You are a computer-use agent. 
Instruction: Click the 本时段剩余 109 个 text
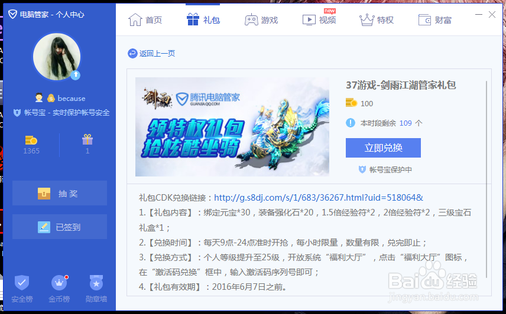[391, 123]
